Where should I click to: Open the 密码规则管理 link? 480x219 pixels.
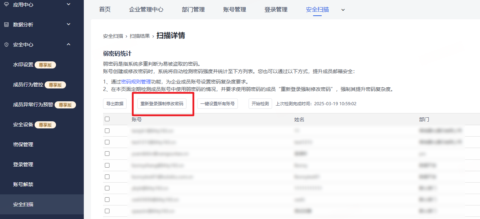(136, 82)
